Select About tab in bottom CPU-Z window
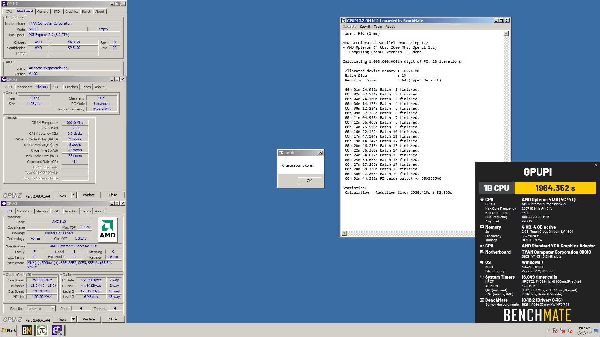Viewport: 600px width, 337px height. (99, 211)
